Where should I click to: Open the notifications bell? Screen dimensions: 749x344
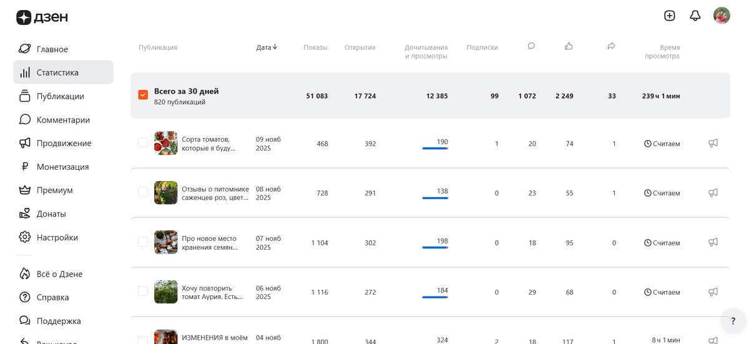(x=695, y=16)
